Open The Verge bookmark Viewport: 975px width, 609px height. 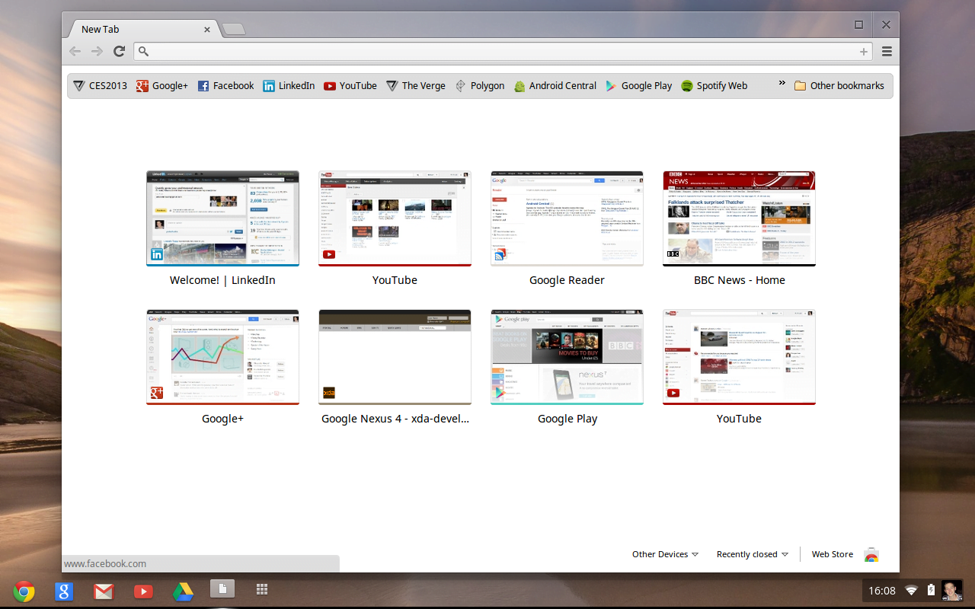click(x=416, y=86)
